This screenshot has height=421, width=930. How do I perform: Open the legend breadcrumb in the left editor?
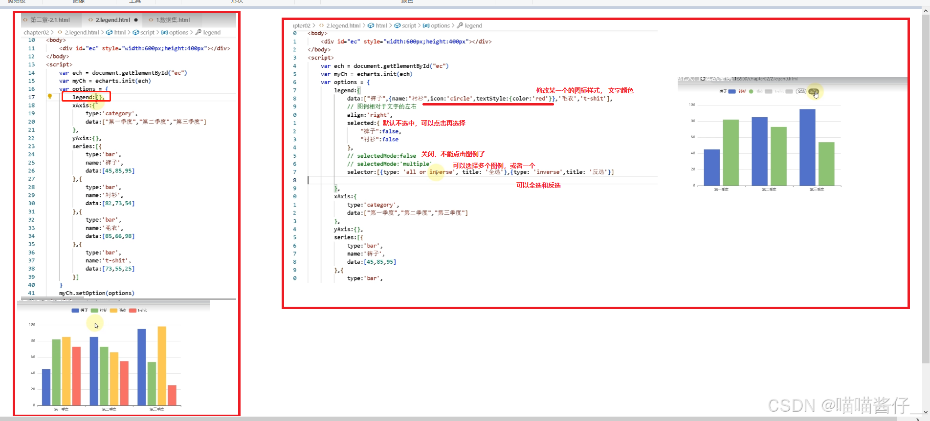click(212, 33)
